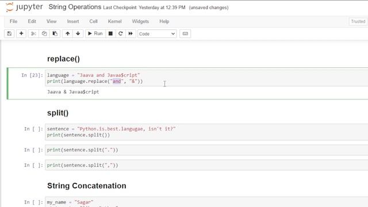Paste cells below icon
This screenshot has height=207, width=368.
(55, 33)
